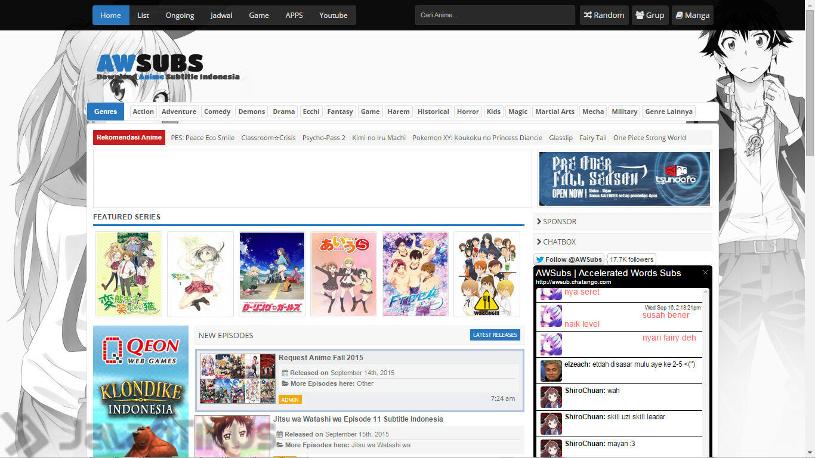Click ShiroChuan's avatar beside 'wah' message
This screenshot has height=458, width=815.
coord(551,397)
